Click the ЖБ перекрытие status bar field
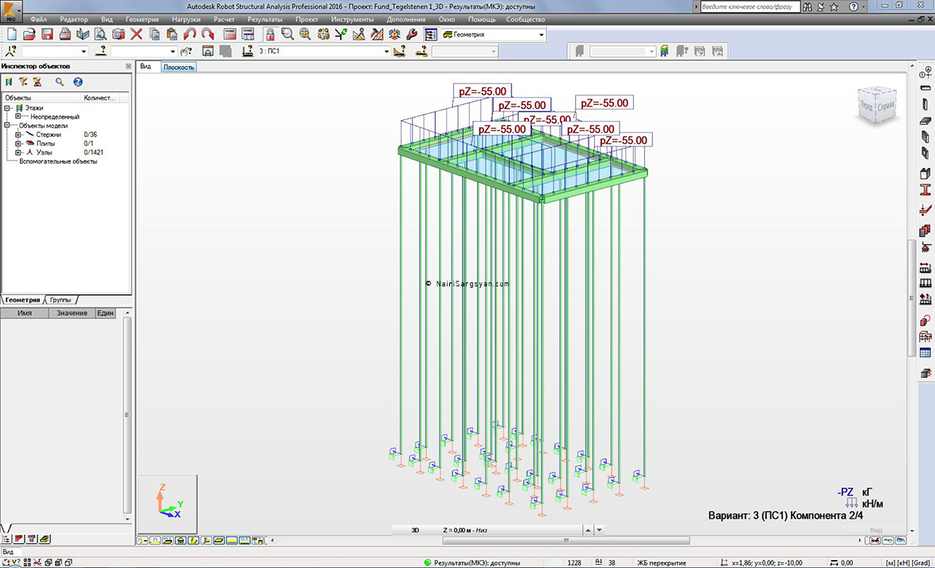 click(x=662, y=562)
